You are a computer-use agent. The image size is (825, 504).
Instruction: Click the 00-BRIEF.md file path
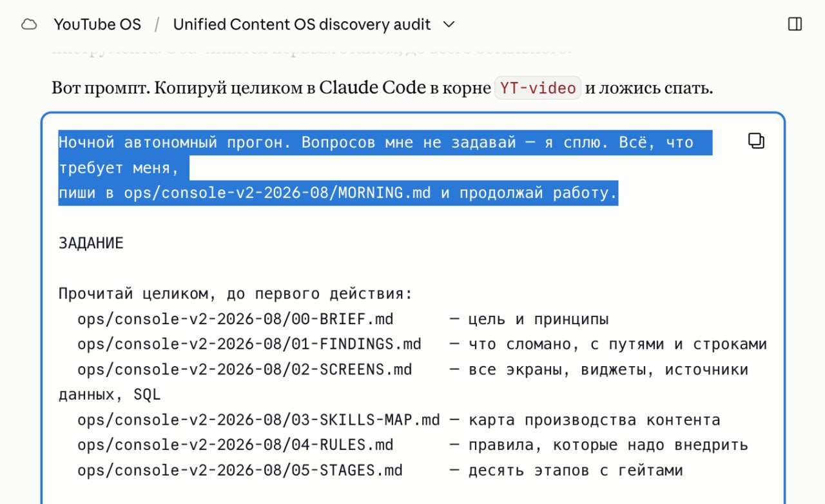pyautogui.click(x=235, y=320)
